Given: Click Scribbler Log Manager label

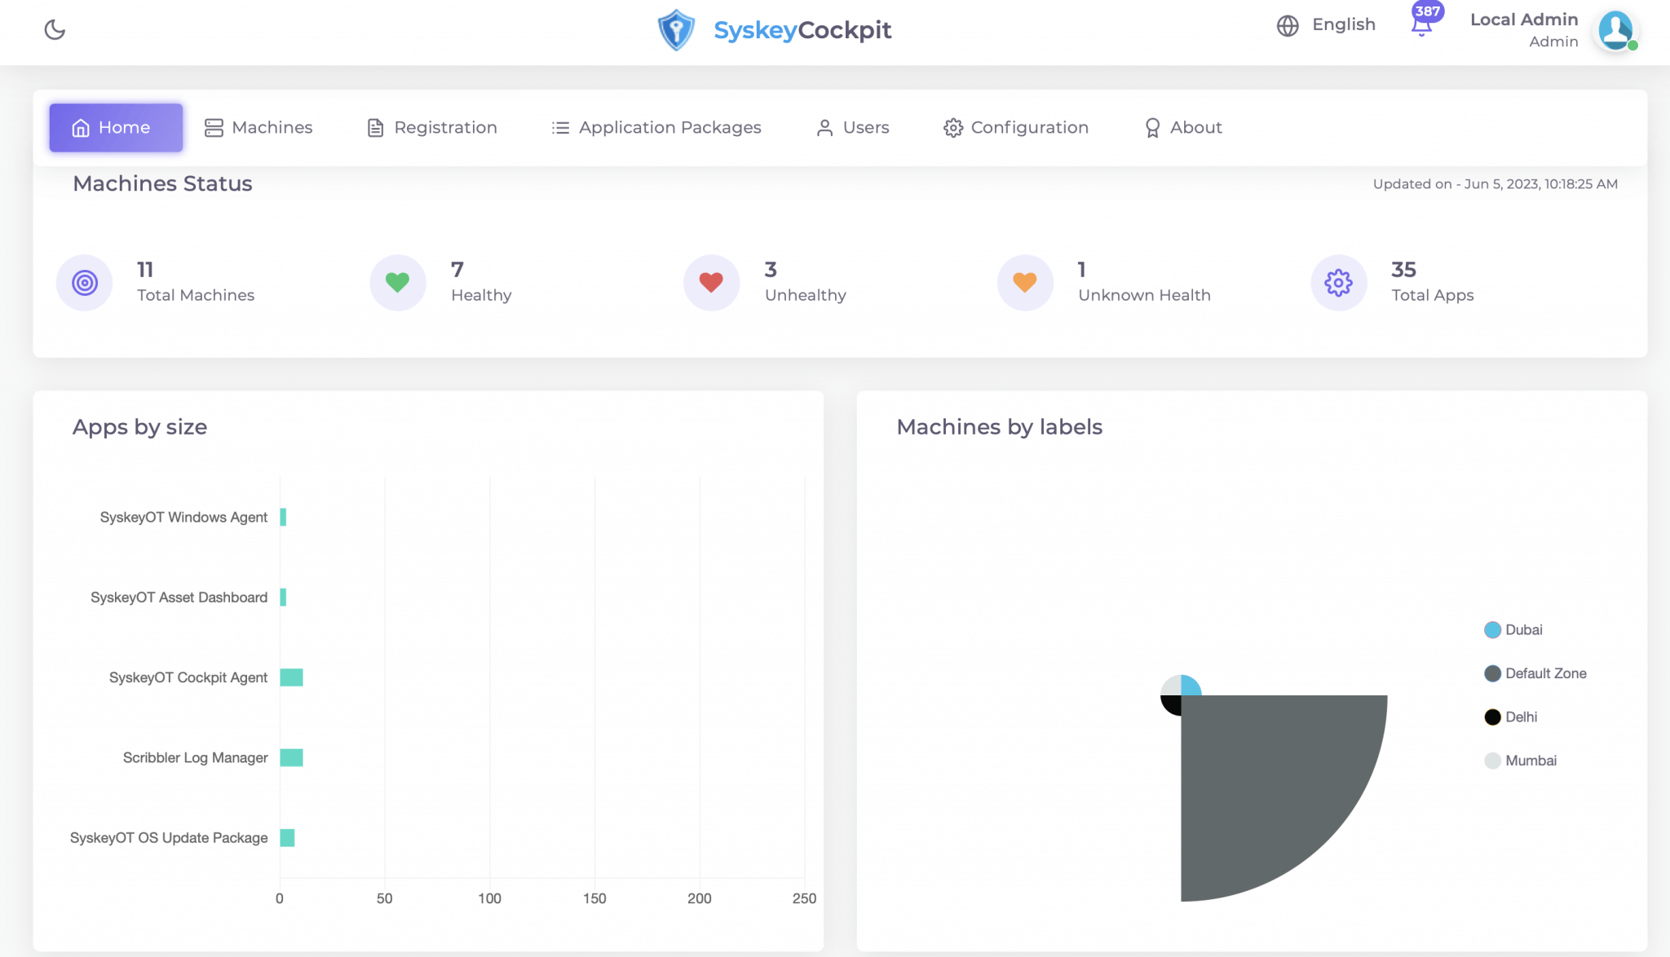Looking at the screenshot, I should click(x=195, y=757).
